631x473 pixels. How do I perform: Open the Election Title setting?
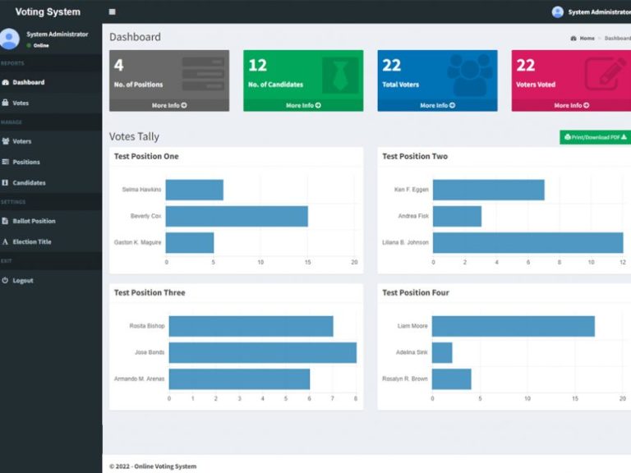click(x=31, y=241)
